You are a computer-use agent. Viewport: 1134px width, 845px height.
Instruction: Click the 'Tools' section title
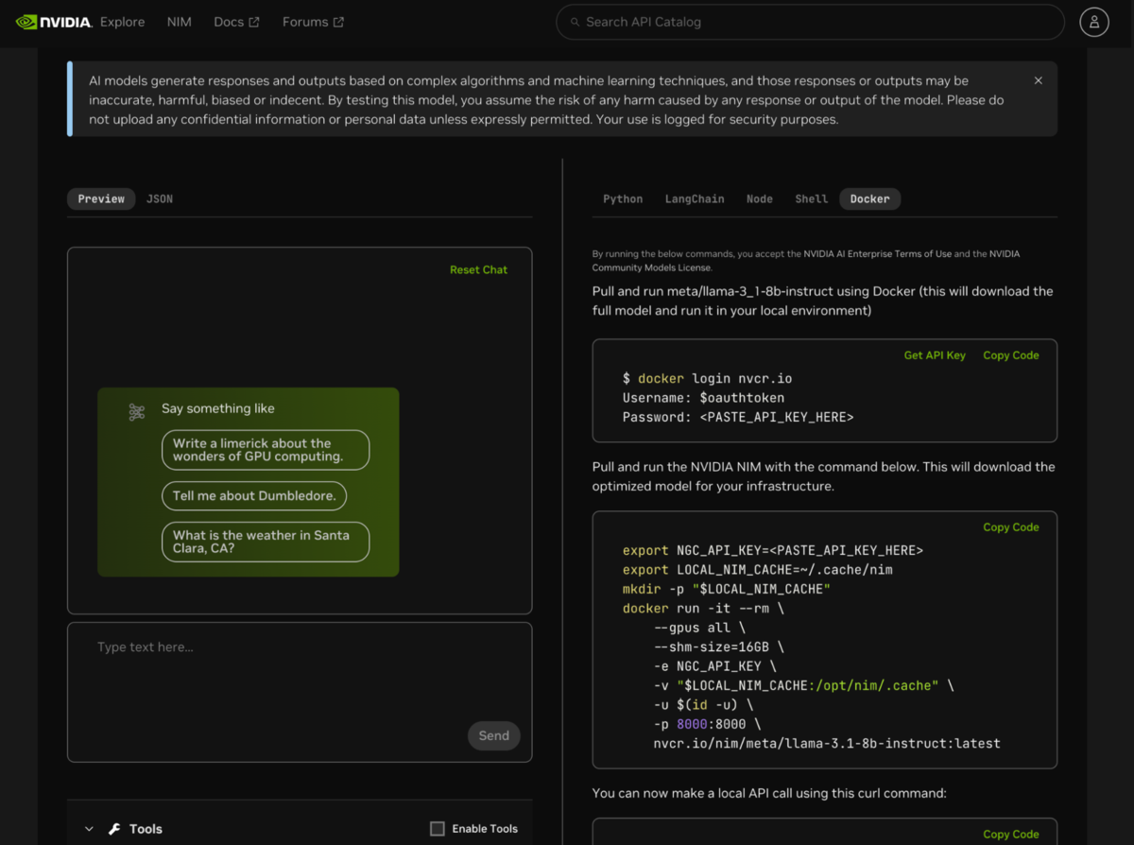(x=146, y=829)
